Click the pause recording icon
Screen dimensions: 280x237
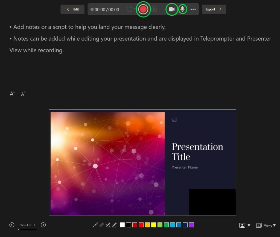[x=154, y=9]
